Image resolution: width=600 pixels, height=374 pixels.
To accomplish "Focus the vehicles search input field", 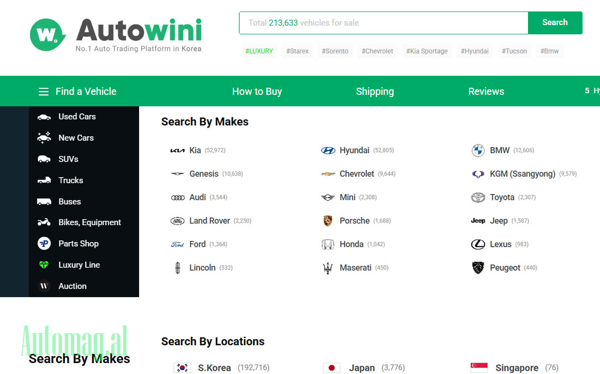I will click(383, 23).
